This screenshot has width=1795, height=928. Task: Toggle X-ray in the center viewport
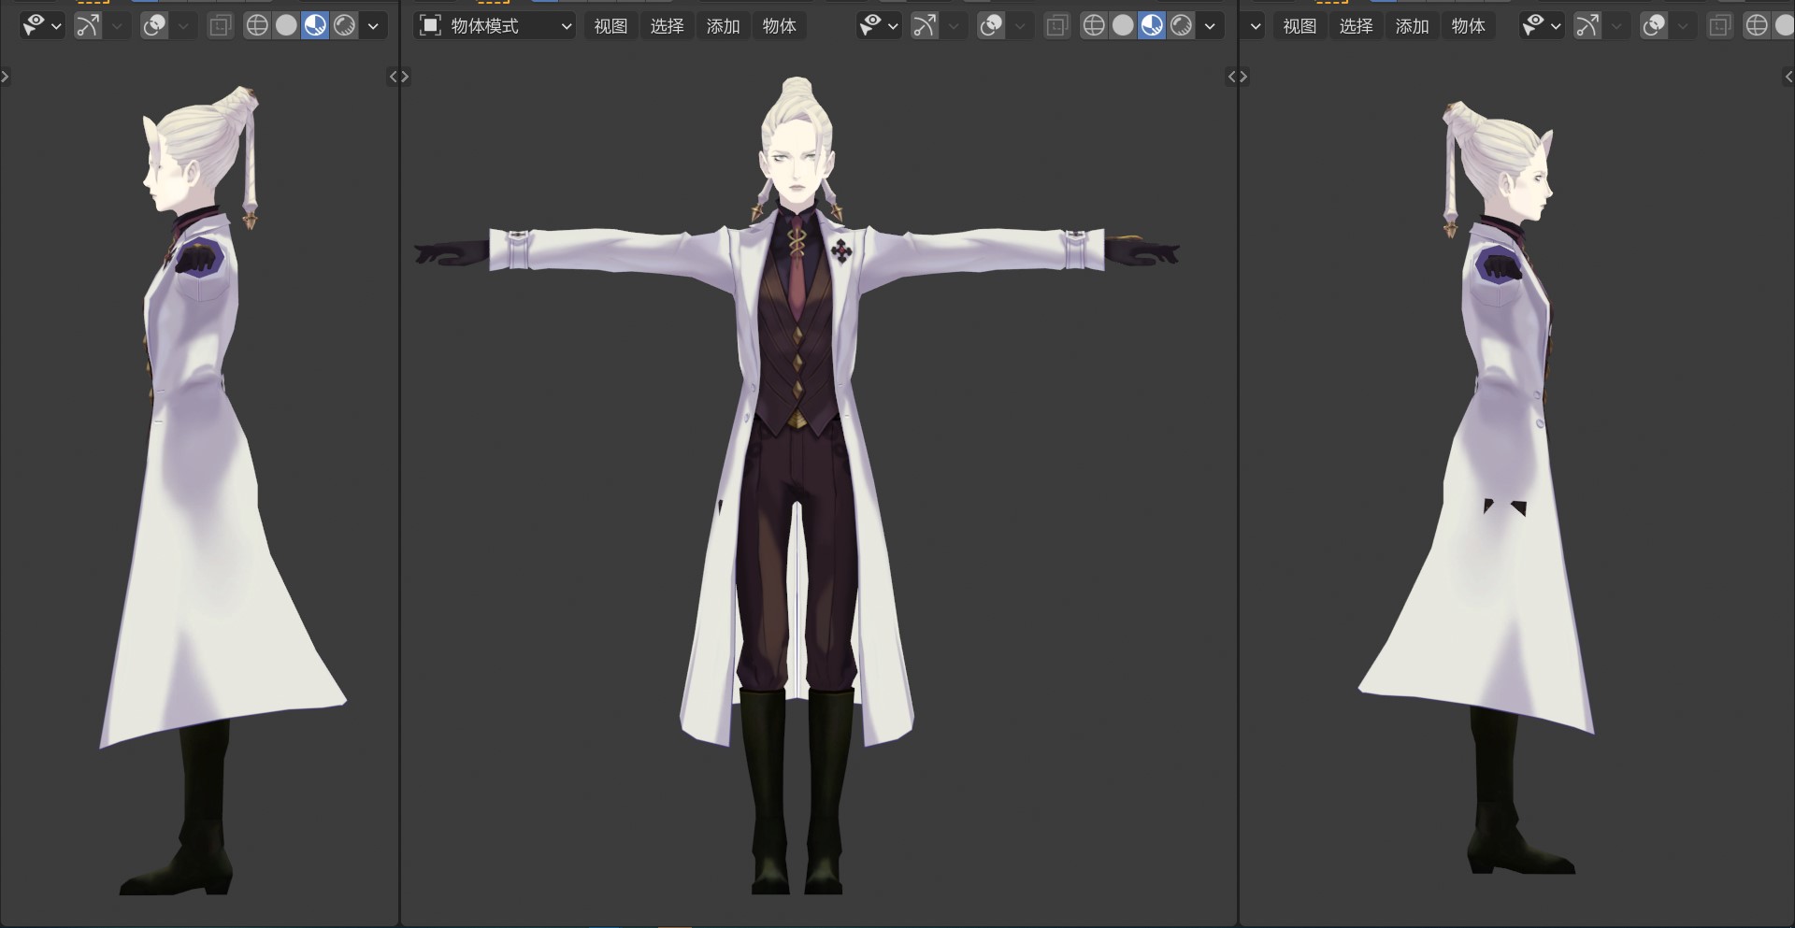click(x=1056, y=25)
